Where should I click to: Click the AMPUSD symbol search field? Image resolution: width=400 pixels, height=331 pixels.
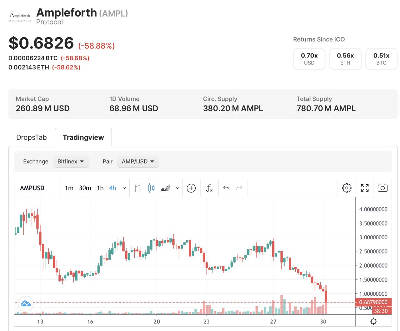(x=32, y=188)
